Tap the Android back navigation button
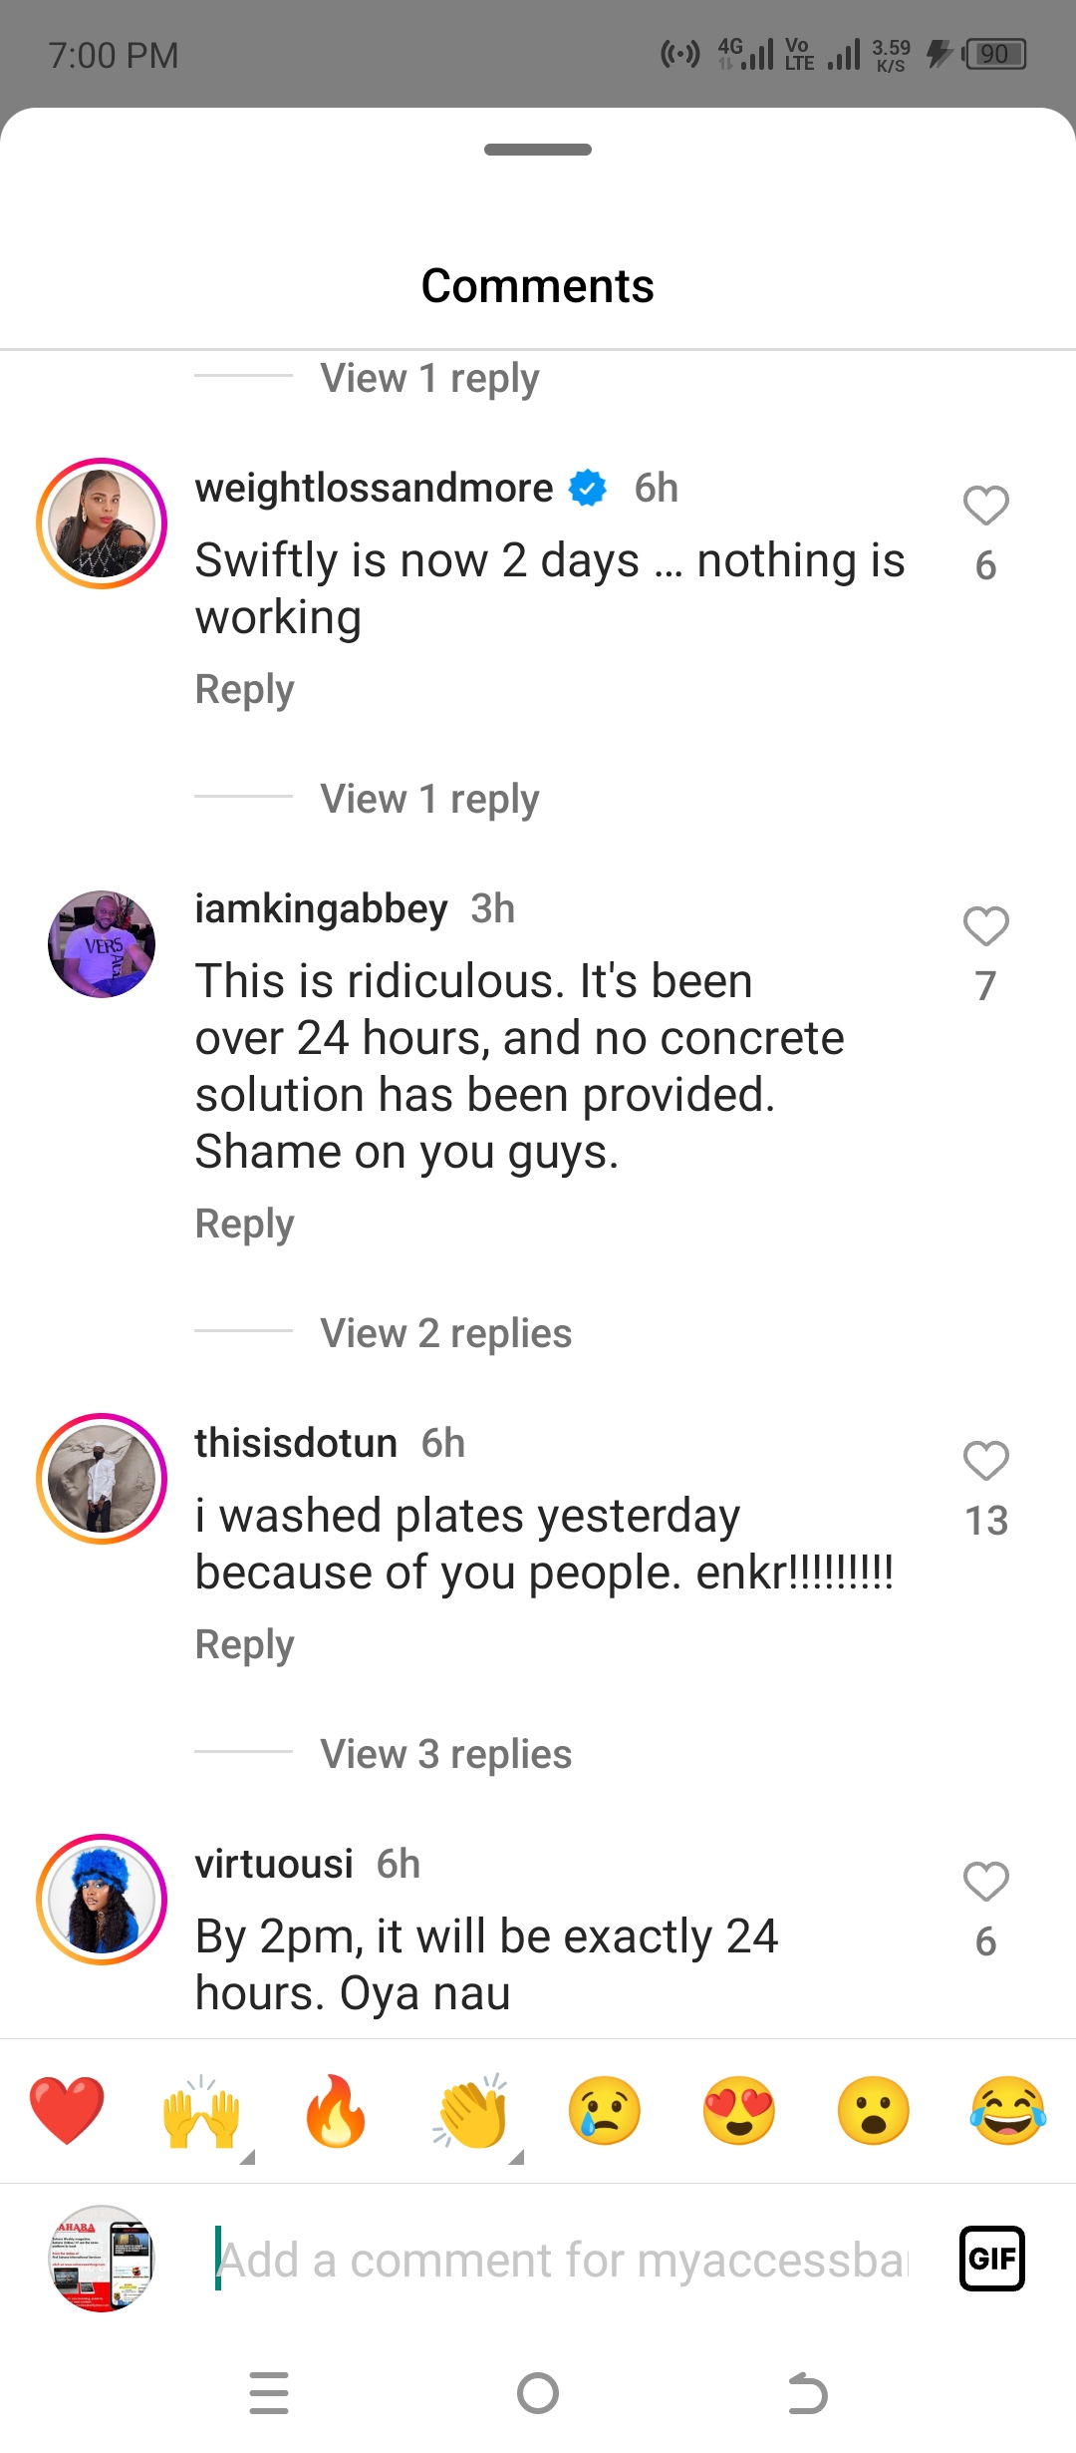Screen dimensions: 1076x2453 (x=807, y=2393)
